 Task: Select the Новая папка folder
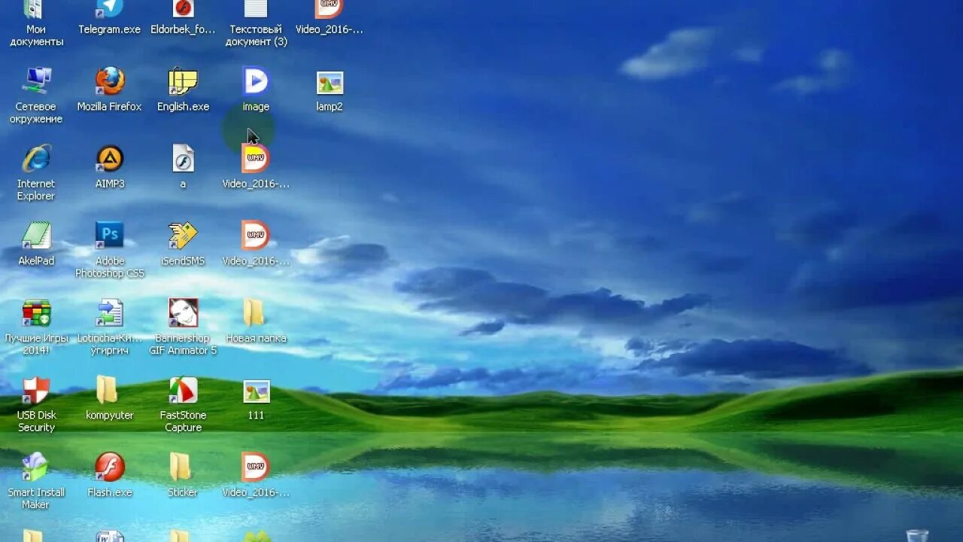click(256, 321)
